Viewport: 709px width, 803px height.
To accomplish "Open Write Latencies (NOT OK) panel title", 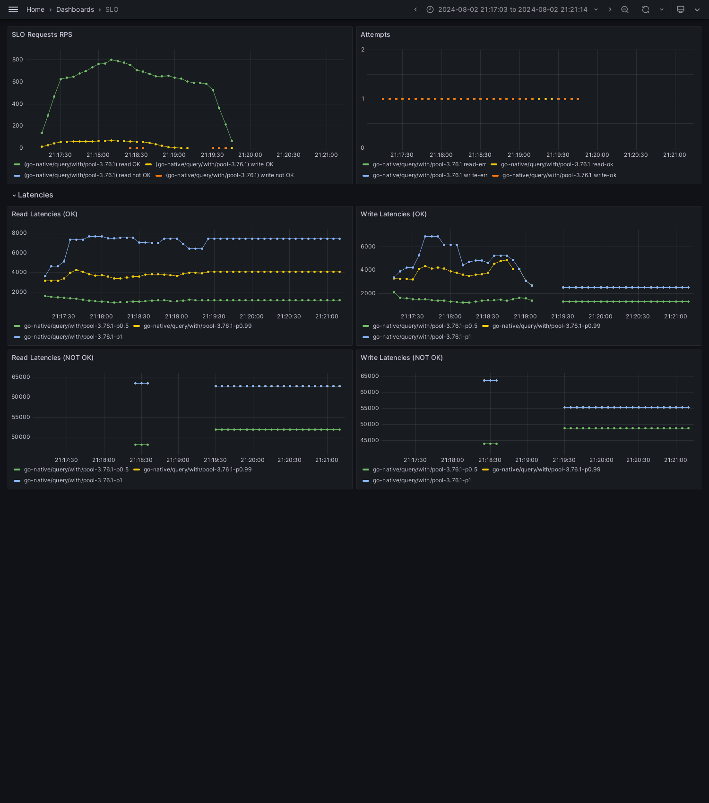I will click(x=402, y=358).
